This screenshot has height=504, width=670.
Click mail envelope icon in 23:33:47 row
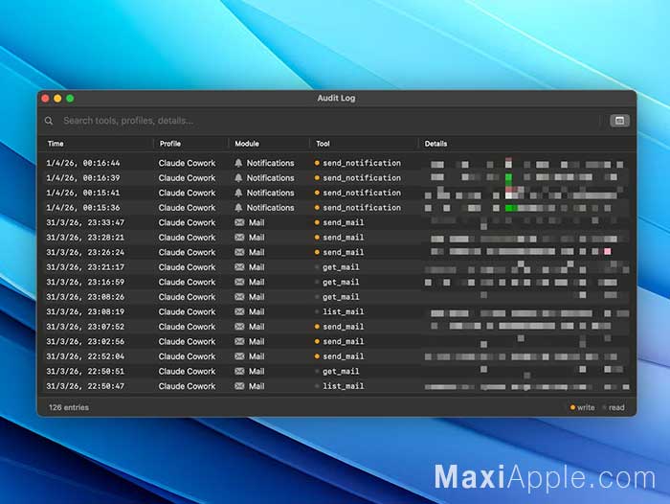pyautogui.click(x=239, y=222)
